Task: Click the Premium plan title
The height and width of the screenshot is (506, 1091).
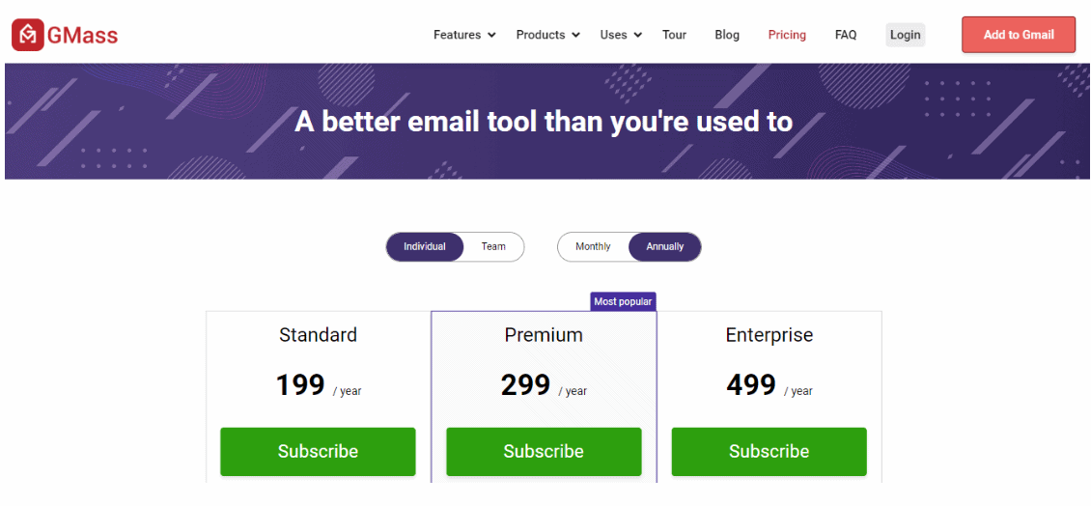Action: pos(544,335)
